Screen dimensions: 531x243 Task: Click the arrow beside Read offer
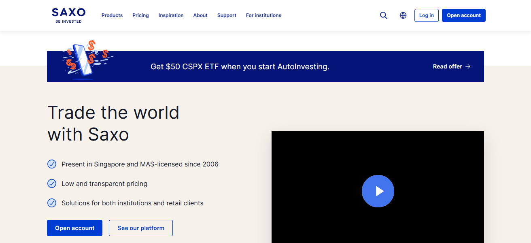pos(468,66)
